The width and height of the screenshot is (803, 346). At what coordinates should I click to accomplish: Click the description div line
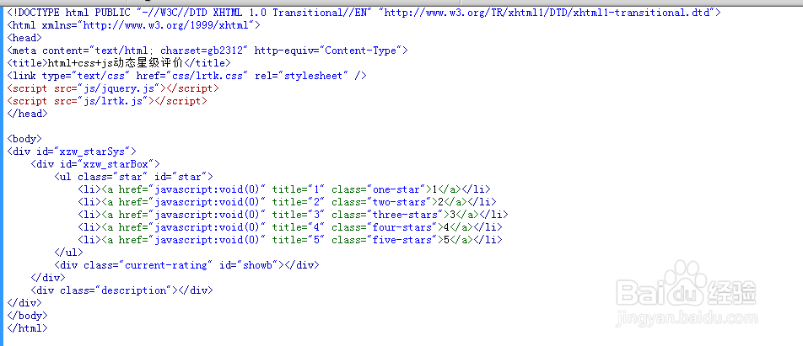(x=121, y=290)
